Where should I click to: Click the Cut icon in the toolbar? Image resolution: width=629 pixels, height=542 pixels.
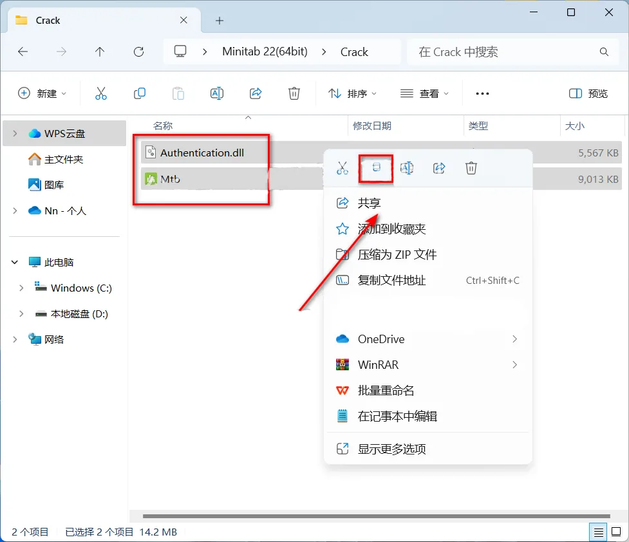[x=100, y=93]
